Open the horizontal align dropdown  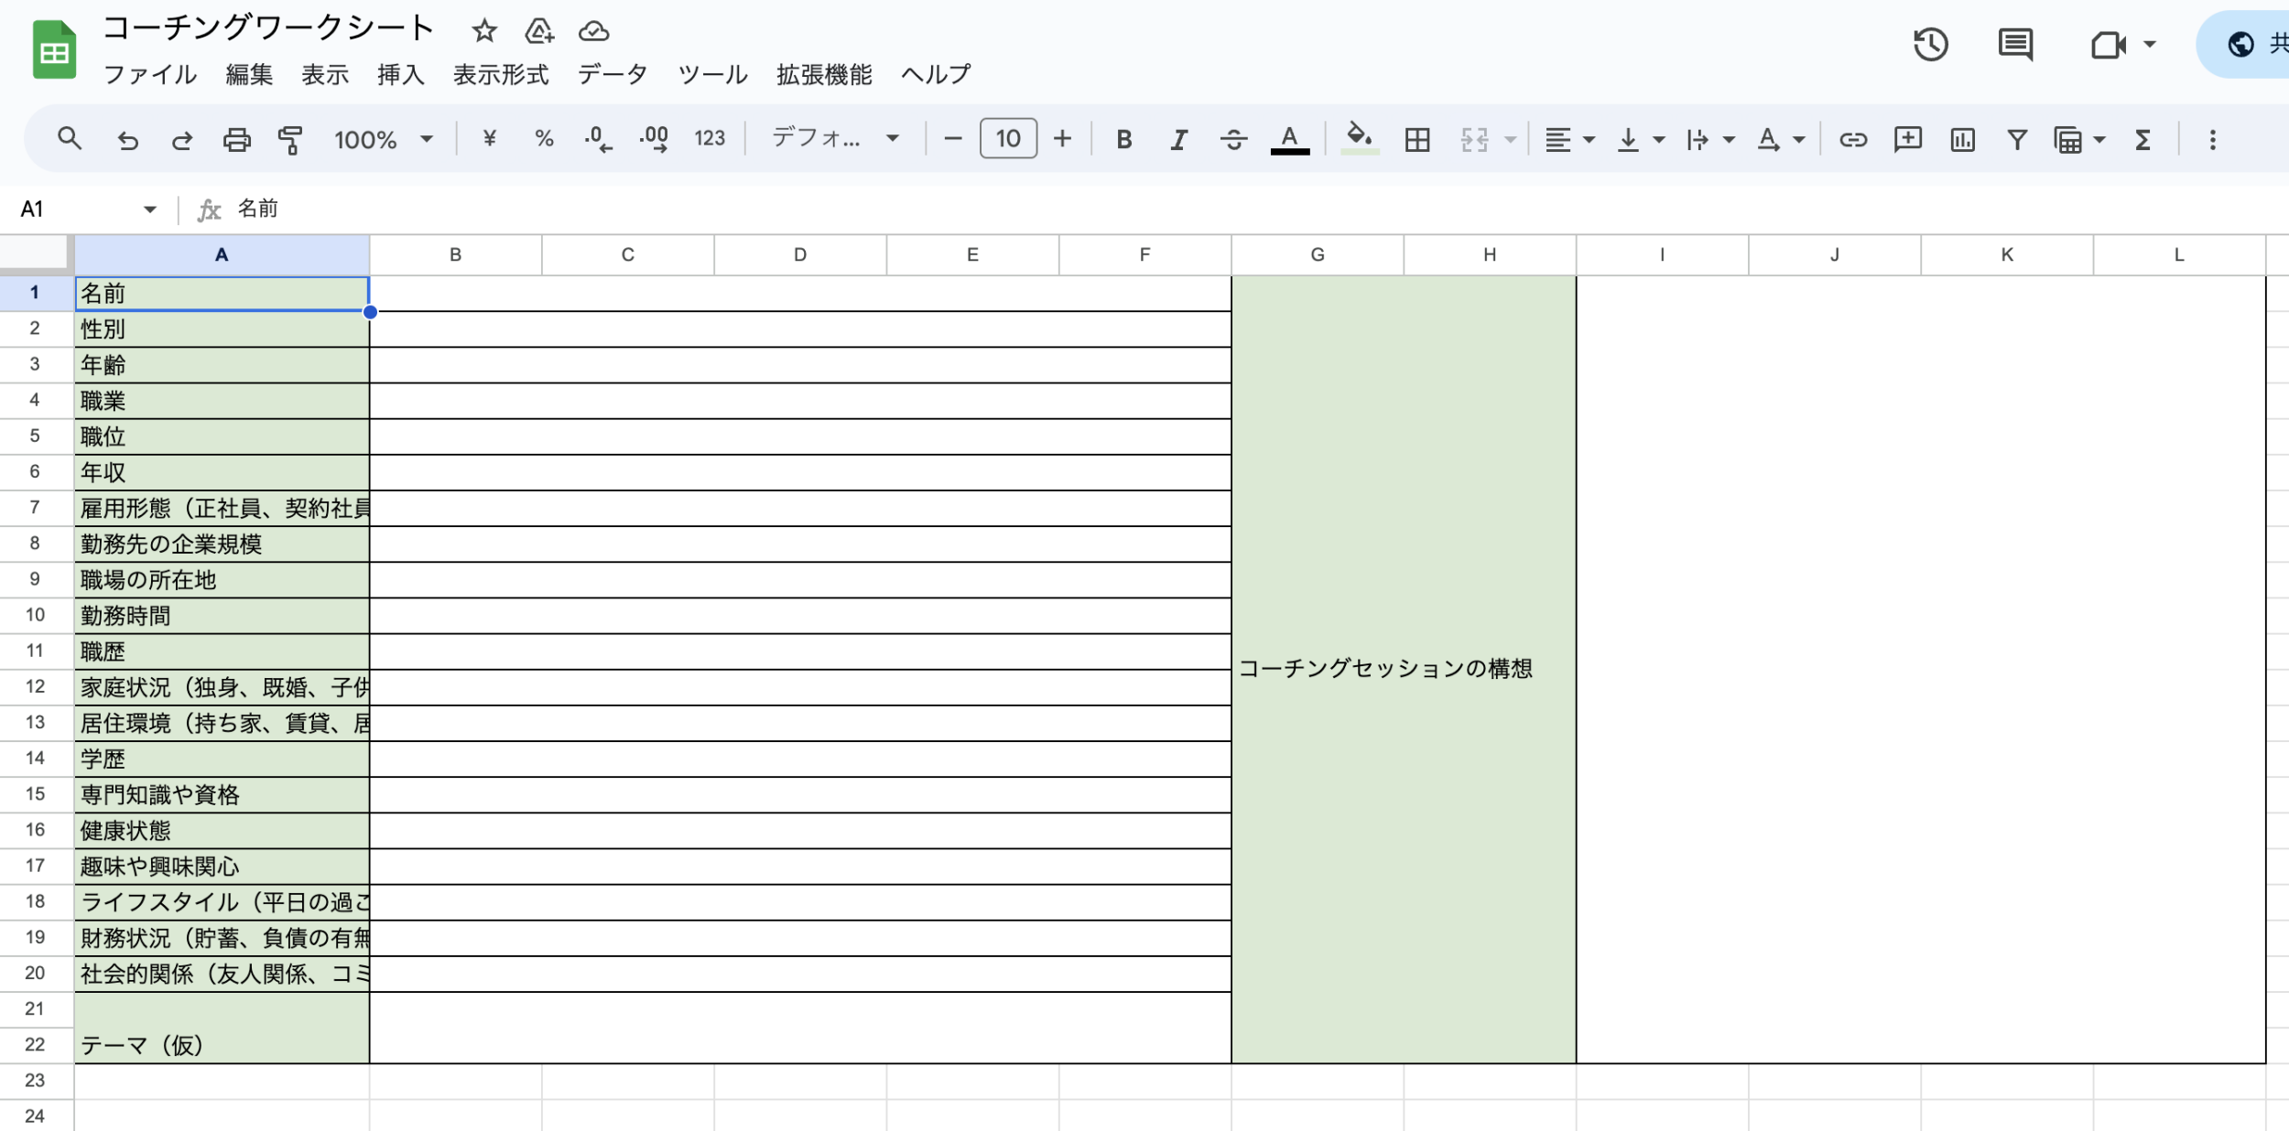click(x=1569, y=139)
